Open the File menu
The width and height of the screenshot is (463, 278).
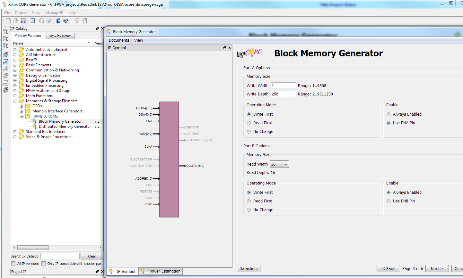(x=7, y=13)
